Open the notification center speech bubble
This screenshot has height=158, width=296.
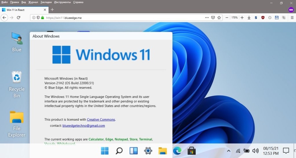(286, 151)
